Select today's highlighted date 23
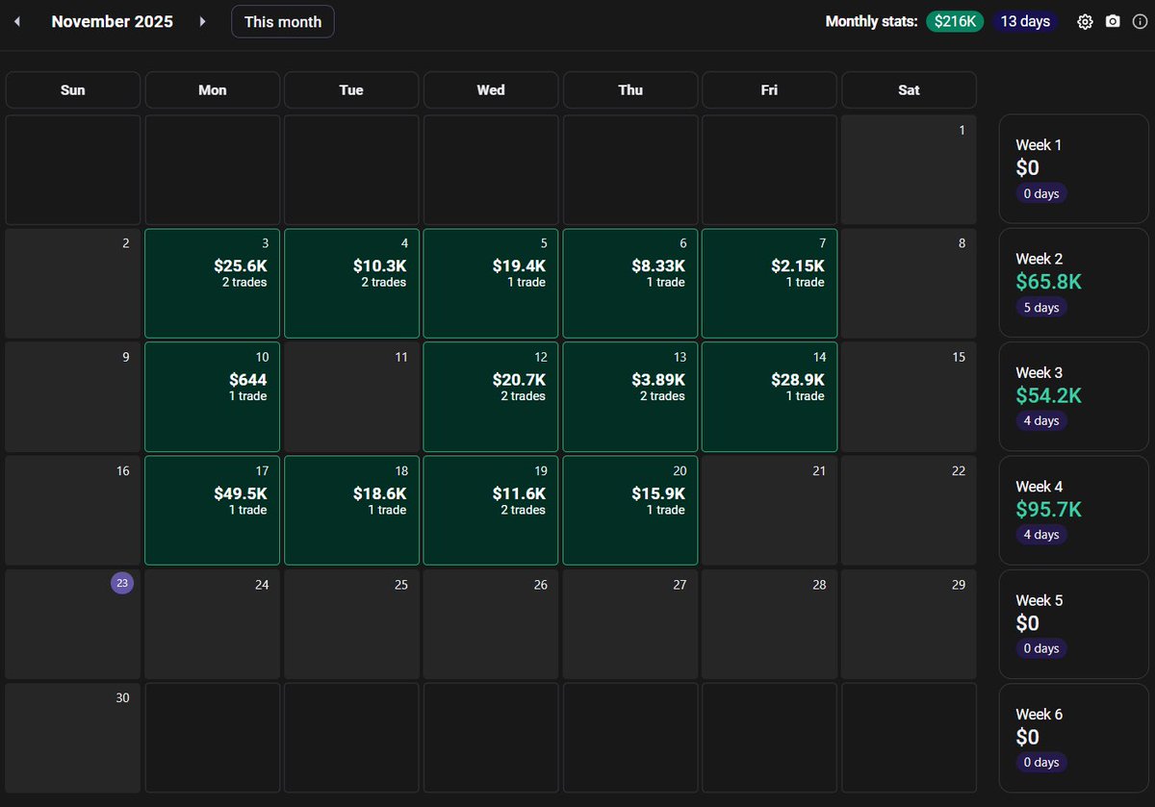1155x807 pixels. coord(122,584)
